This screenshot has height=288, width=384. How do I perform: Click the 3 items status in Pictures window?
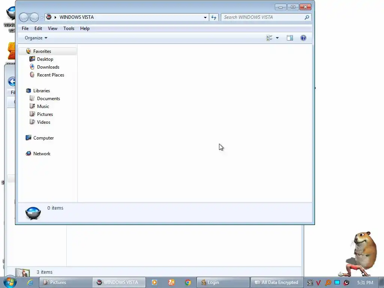point(45,272)
